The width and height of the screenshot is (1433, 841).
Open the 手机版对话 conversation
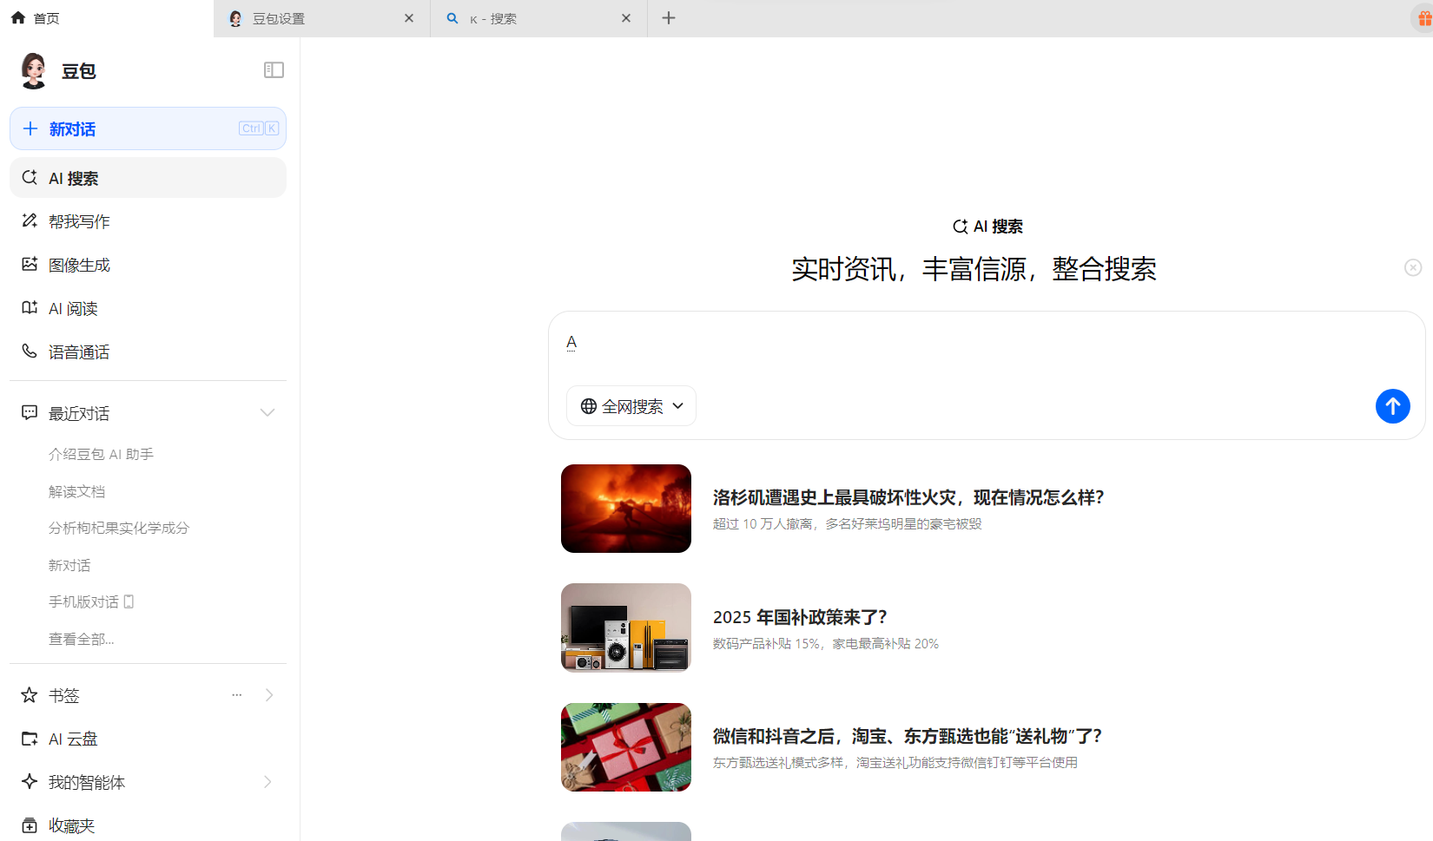click(x=91, y=601)
